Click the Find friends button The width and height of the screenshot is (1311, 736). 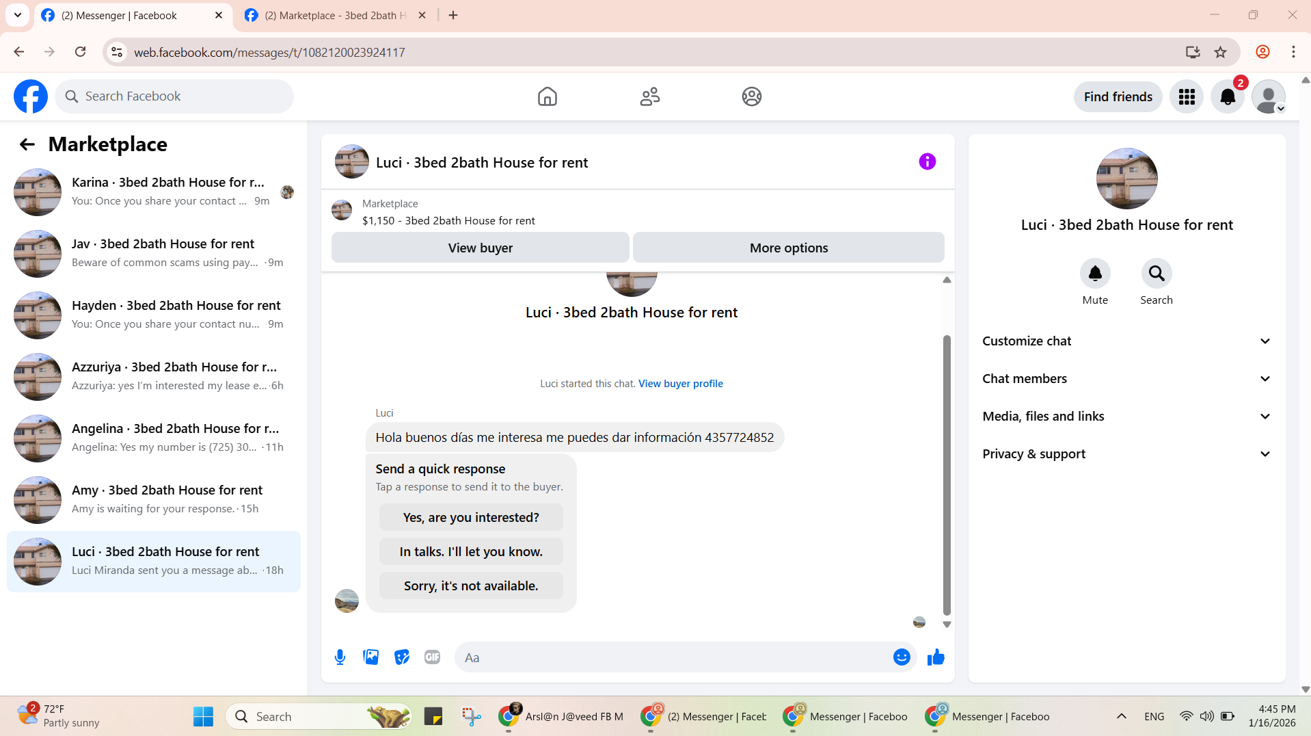pyautogui.click(x=1118, y=96)
